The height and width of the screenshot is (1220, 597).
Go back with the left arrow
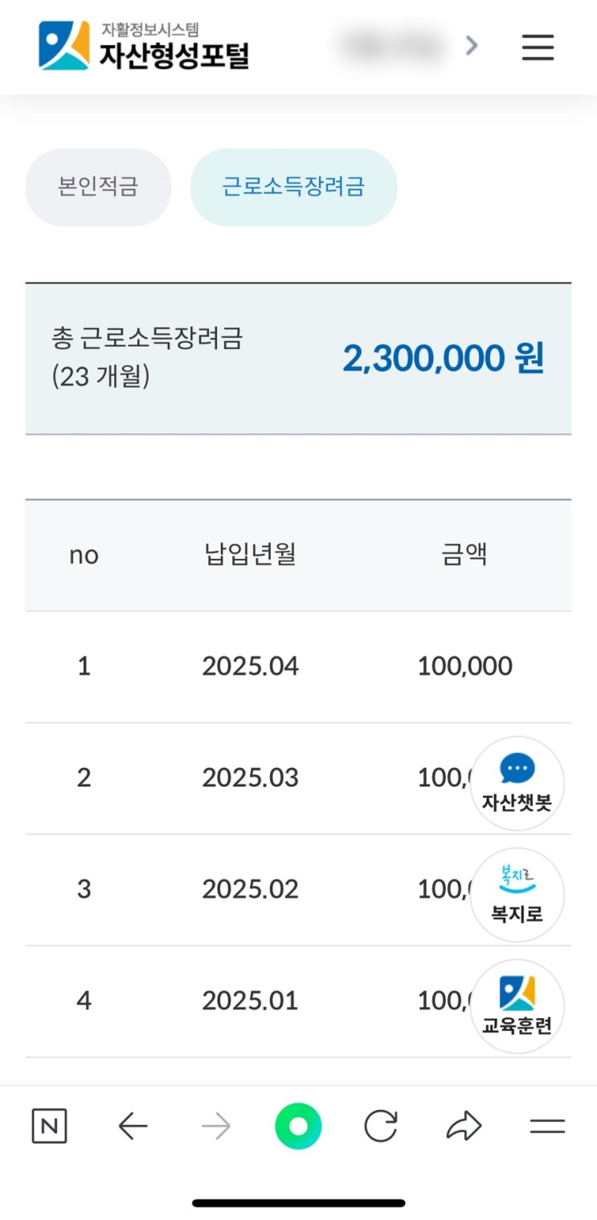tap(133, 1127)
